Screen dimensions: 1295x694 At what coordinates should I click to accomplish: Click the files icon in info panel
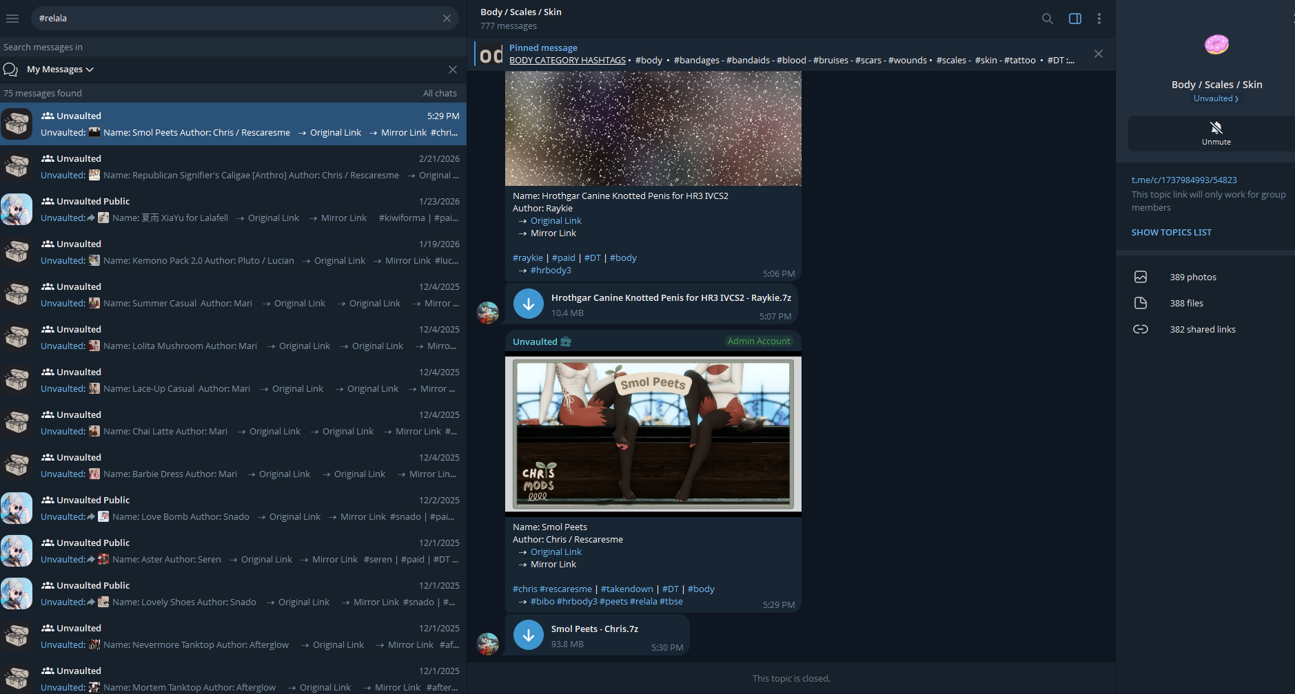pyautogui.click(x=1141, y=303)
